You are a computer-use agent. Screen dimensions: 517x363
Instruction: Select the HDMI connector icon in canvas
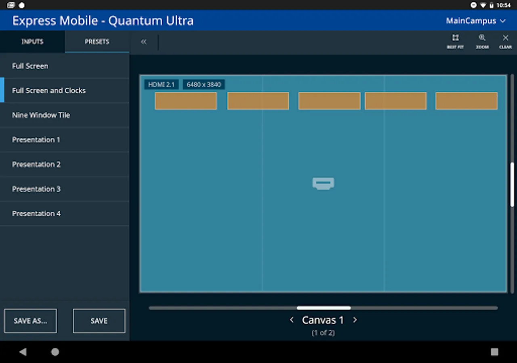click(x=323, y=184)
